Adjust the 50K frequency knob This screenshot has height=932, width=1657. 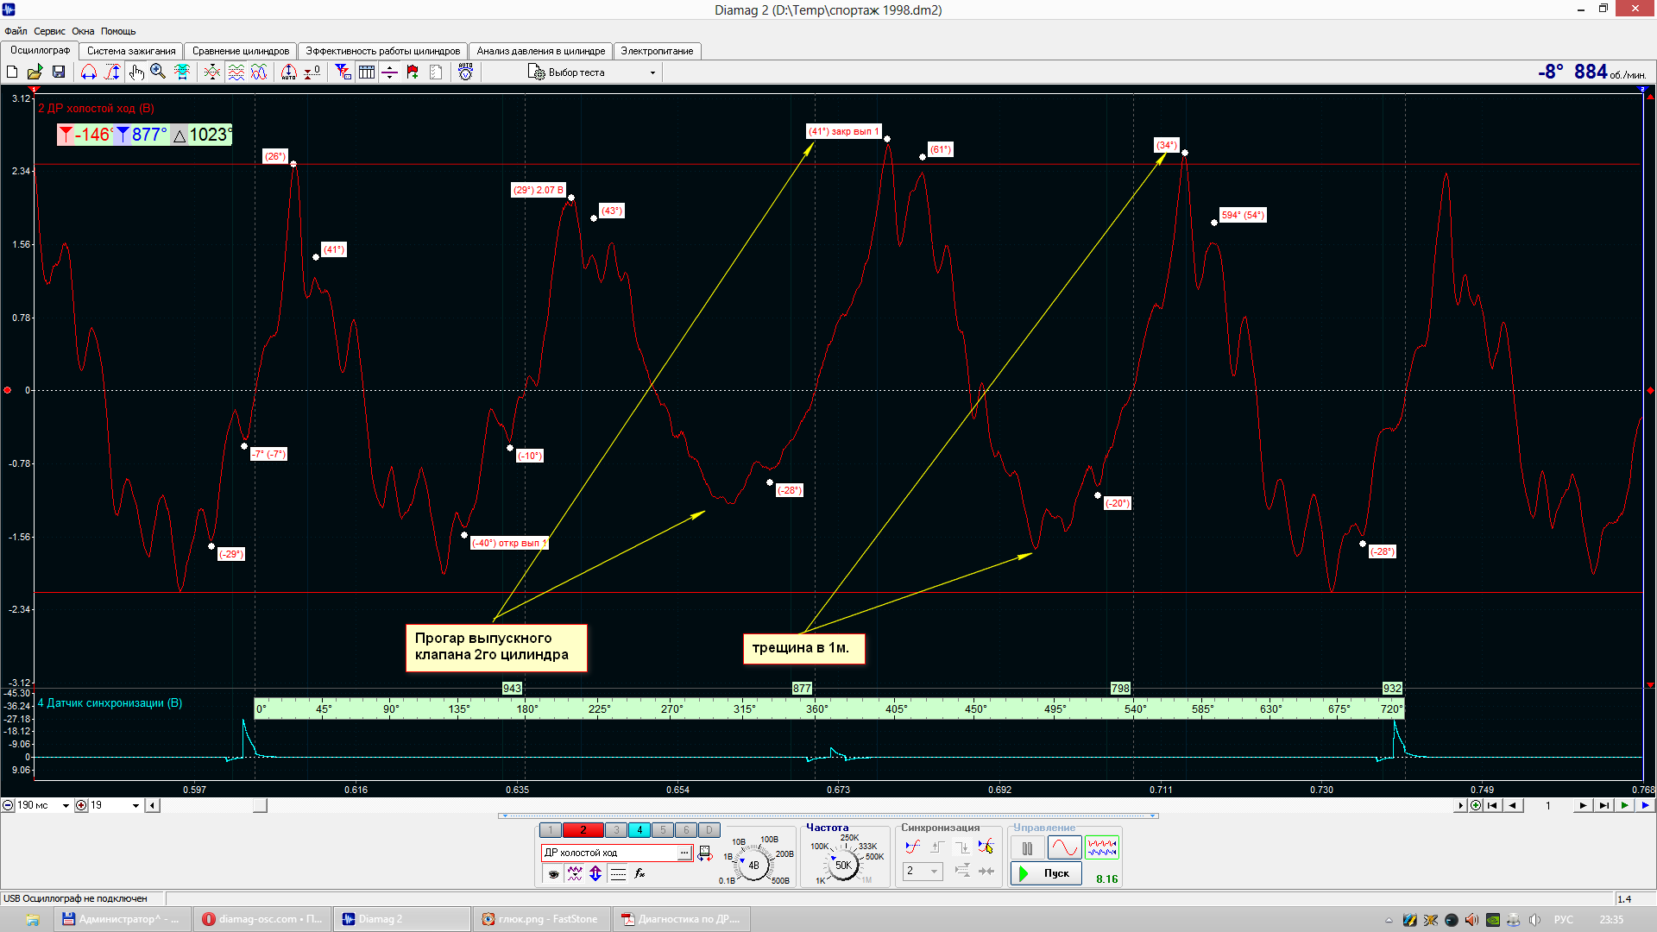click(x=843, y=865)
